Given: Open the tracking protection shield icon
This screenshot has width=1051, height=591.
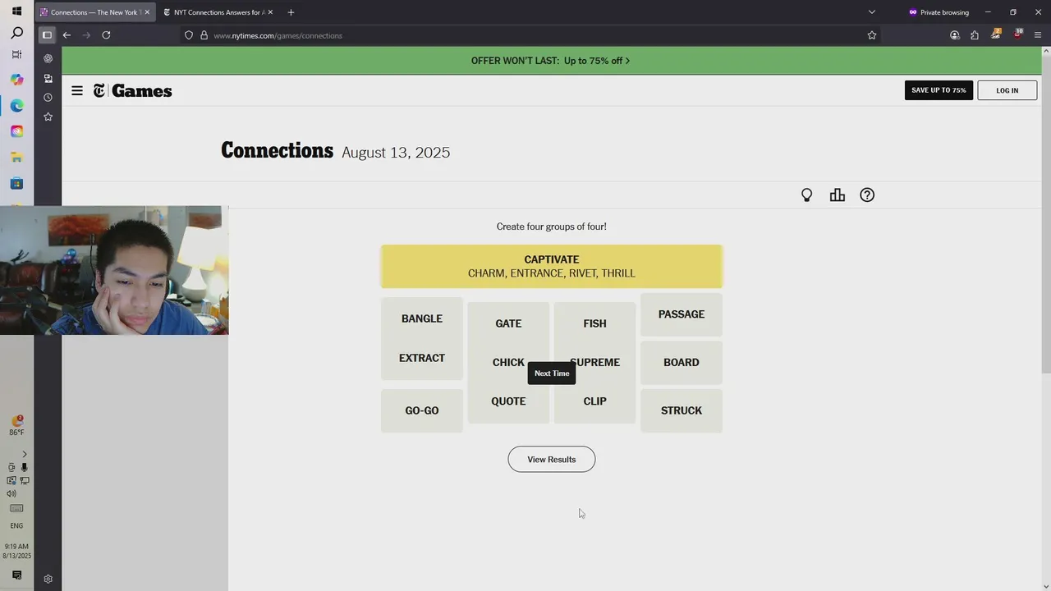Looking at the screenshot, I should point(189,35).
